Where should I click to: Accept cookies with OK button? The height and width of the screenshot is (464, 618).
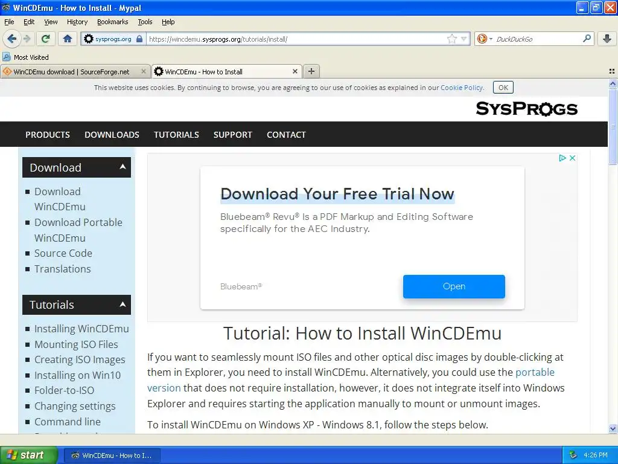click(x=503, y=88)
